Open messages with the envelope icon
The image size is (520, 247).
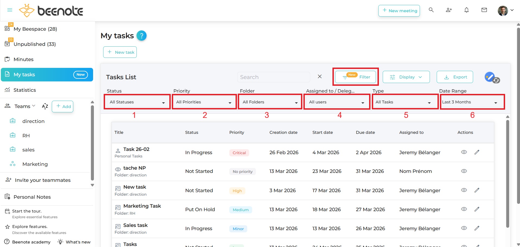tap(484, 10)
